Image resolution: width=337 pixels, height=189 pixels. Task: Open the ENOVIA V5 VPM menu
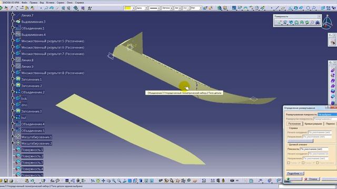11,3
